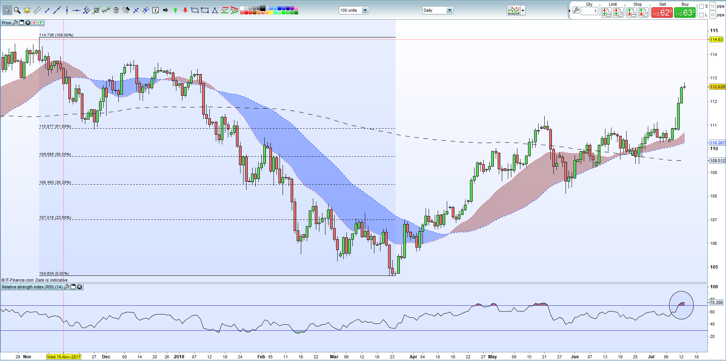Click the 108.493 (38.20%) Fibonacci label
The height and width of the screenshot is (361, 726).
coord(55,182)
